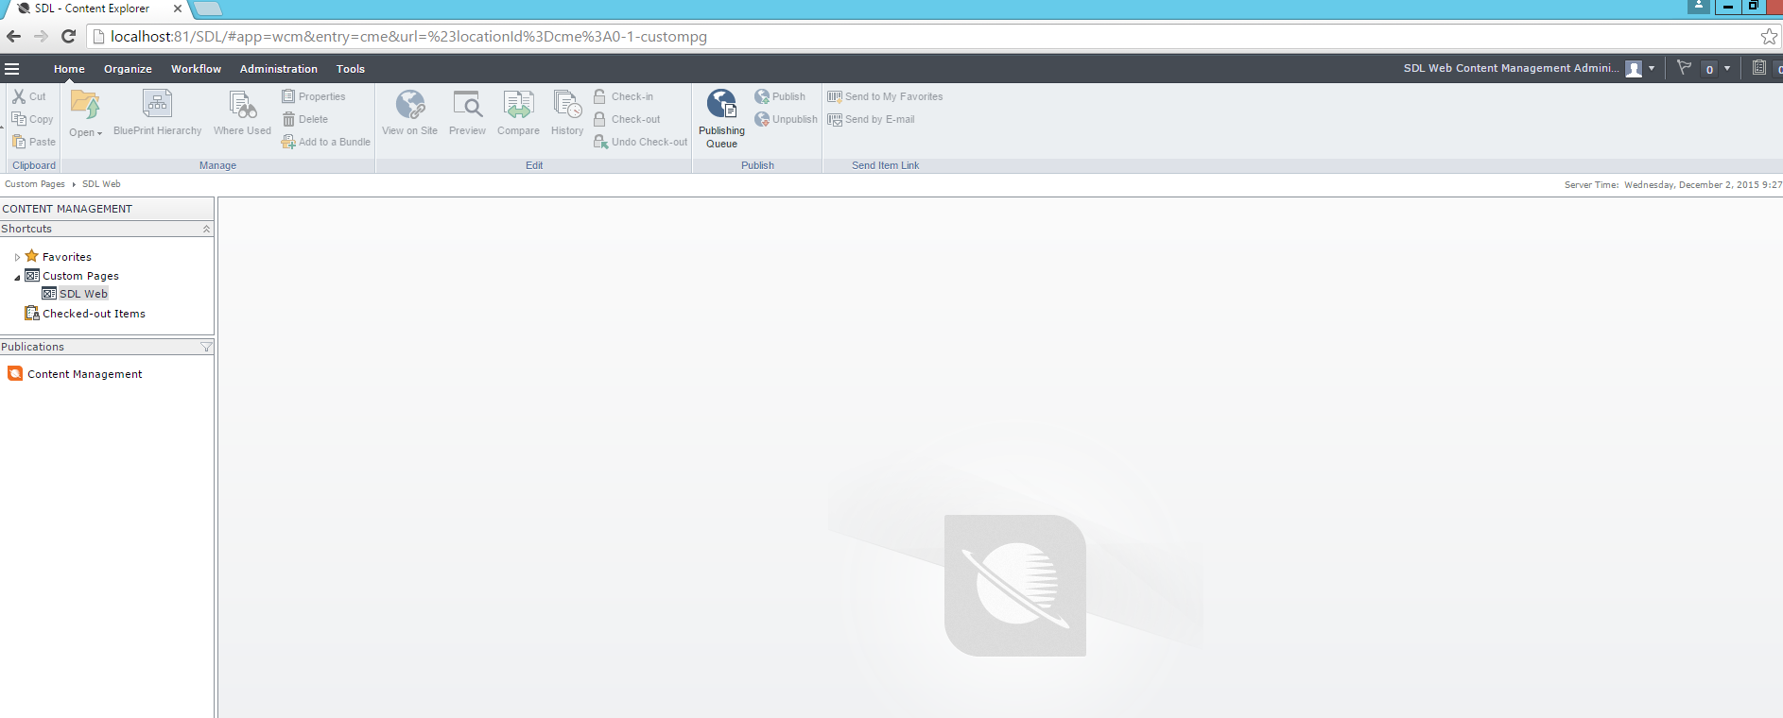Collapse the Shortcuts panel
Viewport: 1783px width, 718px height.
[x=206, y=230]
